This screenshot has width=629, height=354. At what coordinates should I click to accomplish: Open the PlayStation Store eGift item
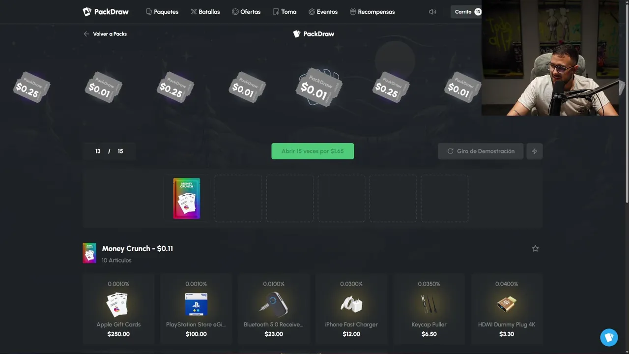pos(196,309)
